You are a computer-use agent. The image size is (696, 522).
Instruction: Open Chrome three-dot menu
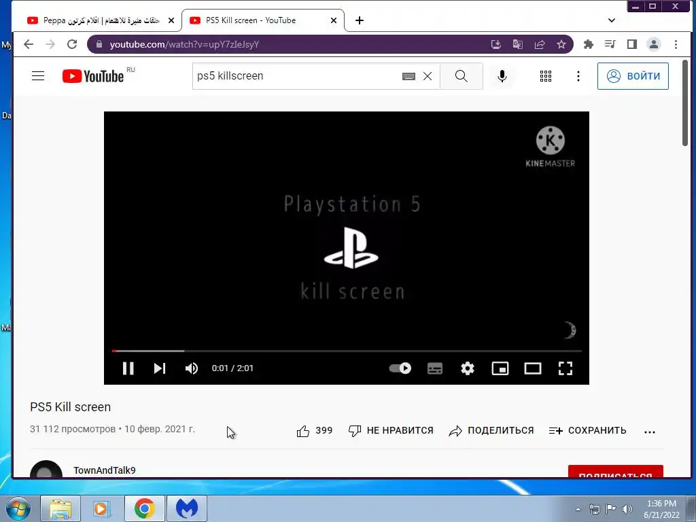[676, 44]
